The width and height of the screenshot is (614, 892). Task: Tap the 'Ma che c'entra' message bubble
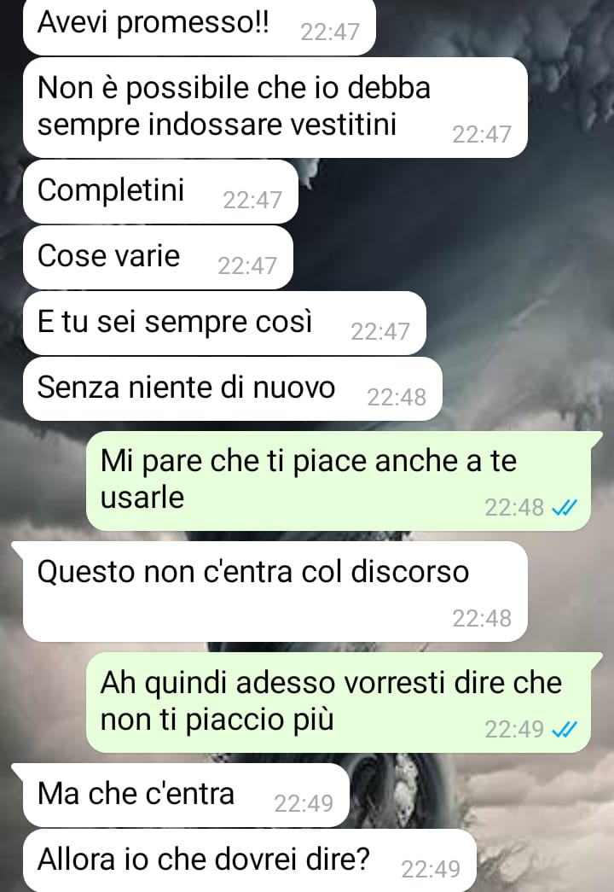(x=182, y=796)
